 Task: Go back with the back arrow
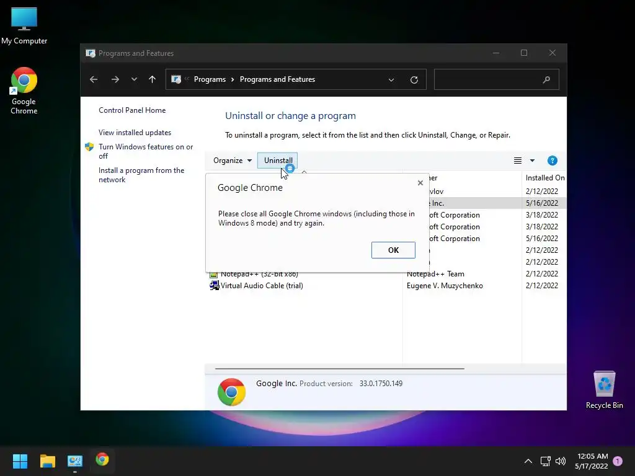[x=94, y=79]
